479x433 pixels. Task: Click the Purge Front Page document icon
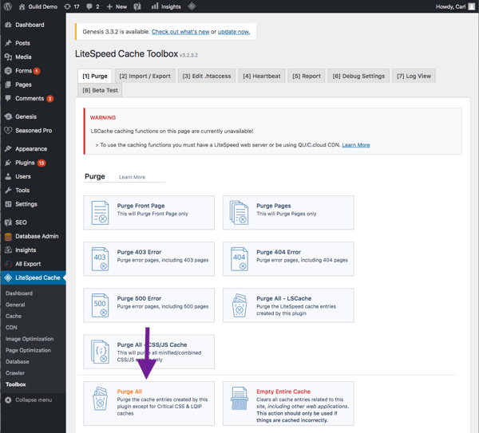coord(101,213)
